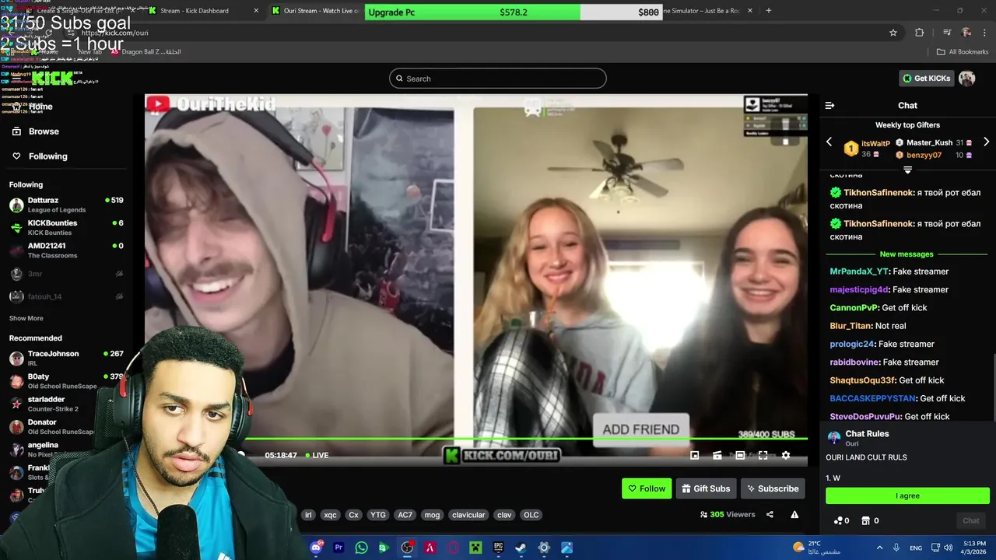Enter fullscreen mode on the video player
This screenshot has height=560, width=996.
[x=763, y=456]
